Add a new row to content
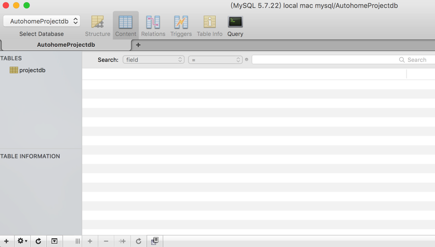The image size is (435, 247). (x=90, y=241)
